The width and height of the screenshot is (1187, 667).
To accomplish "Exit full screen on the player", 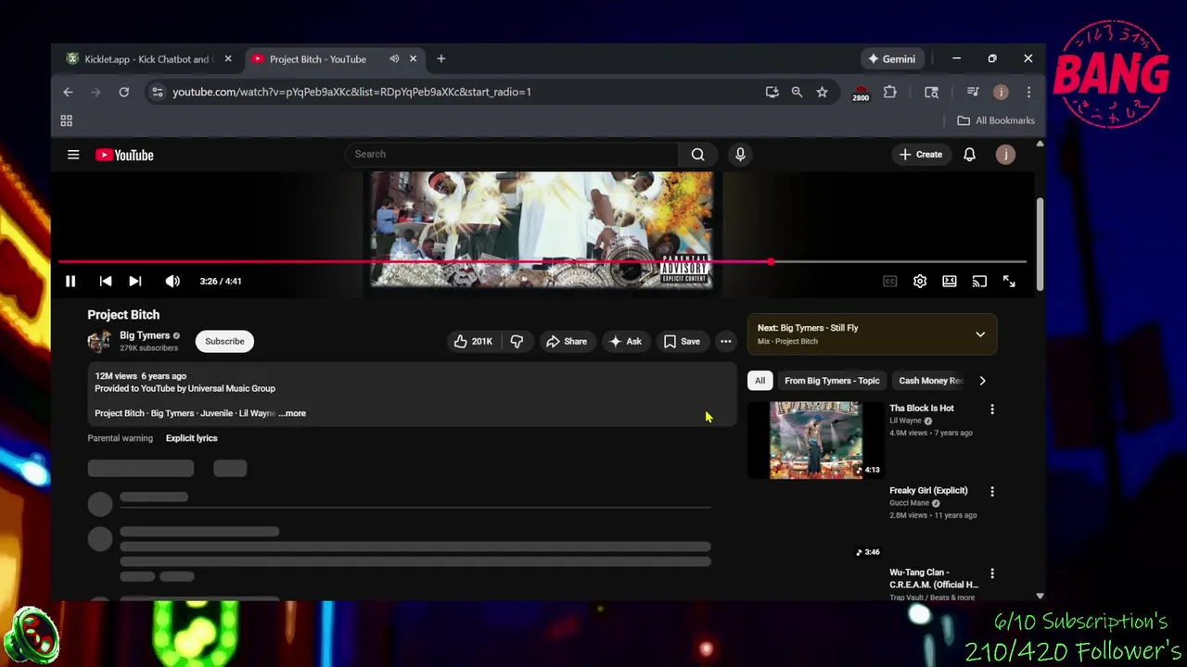I will pyautogui.click(x=1009, y=281).
